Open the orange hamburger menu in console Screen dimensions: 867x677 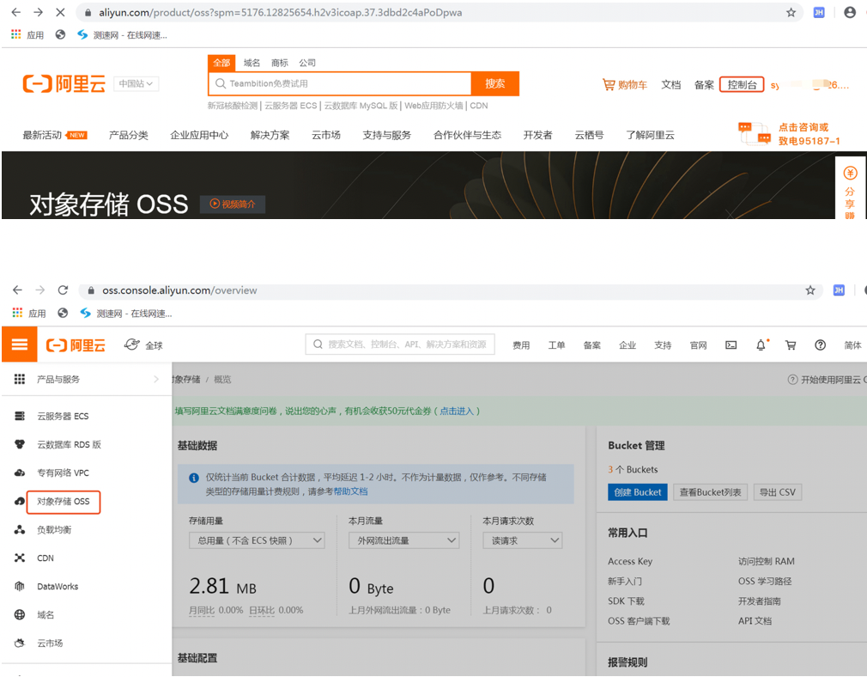click(20, 345)
